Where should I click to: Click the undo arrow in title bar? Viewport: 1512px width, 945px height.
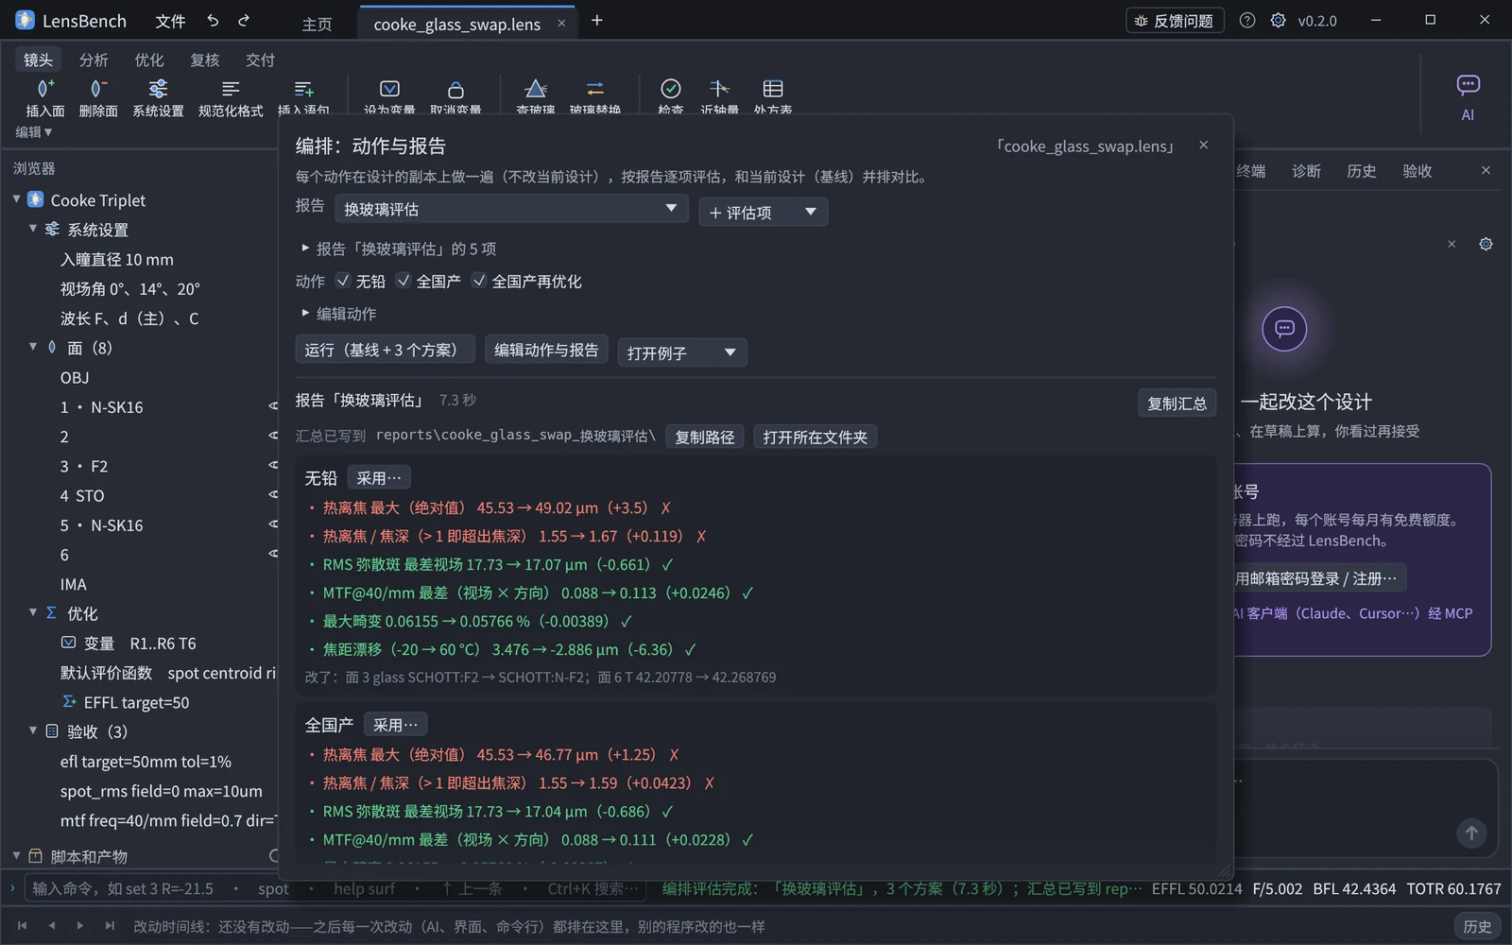[x=214, y=21]
